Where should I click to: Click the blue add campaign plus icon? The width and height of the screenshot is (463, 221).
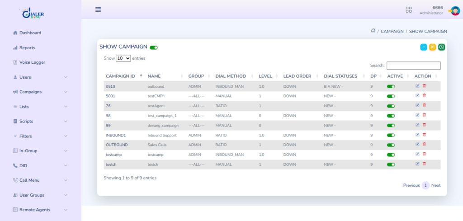tap(424, 47)
